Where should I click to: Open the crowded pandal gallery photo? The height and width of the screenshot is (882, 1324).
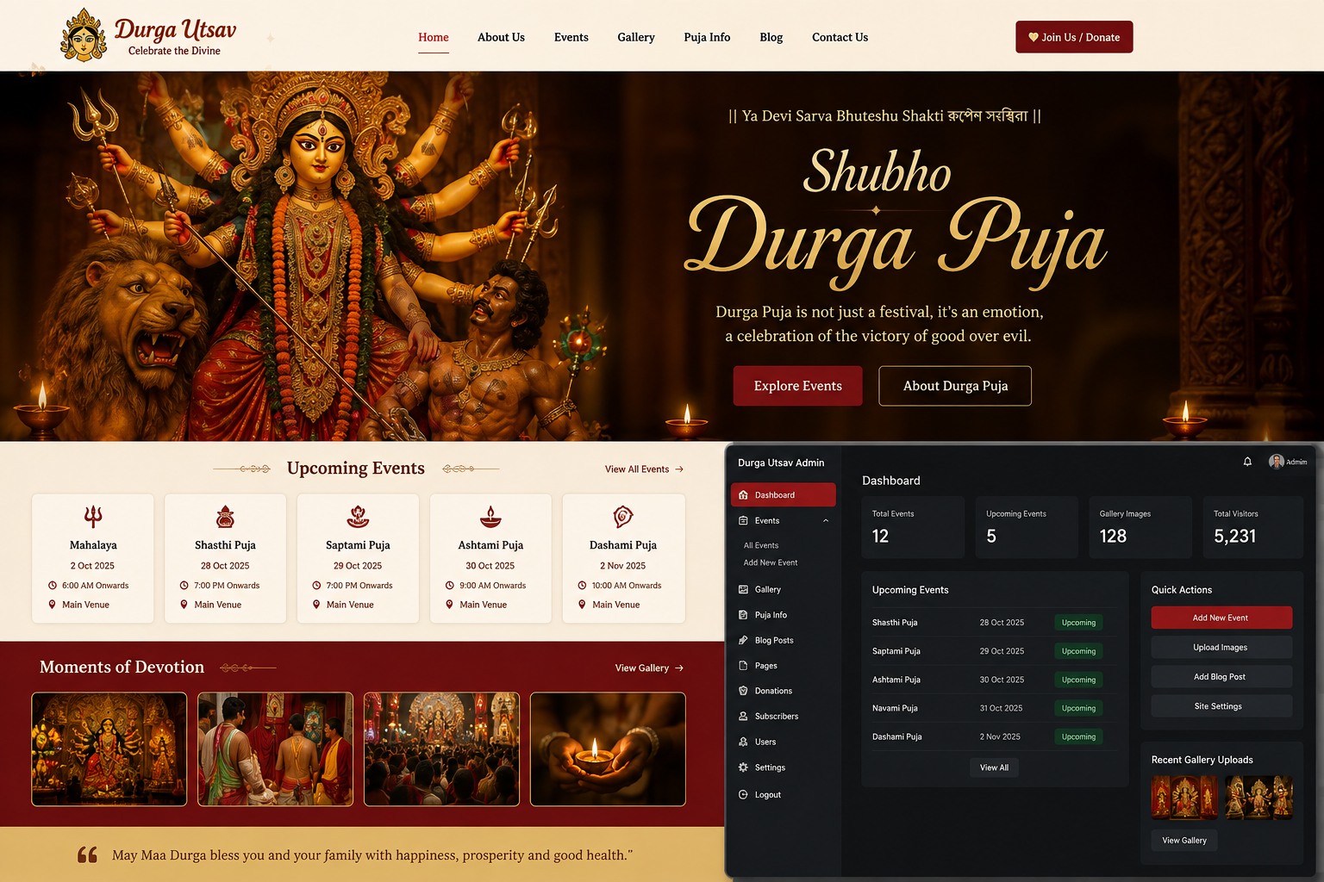441,749
